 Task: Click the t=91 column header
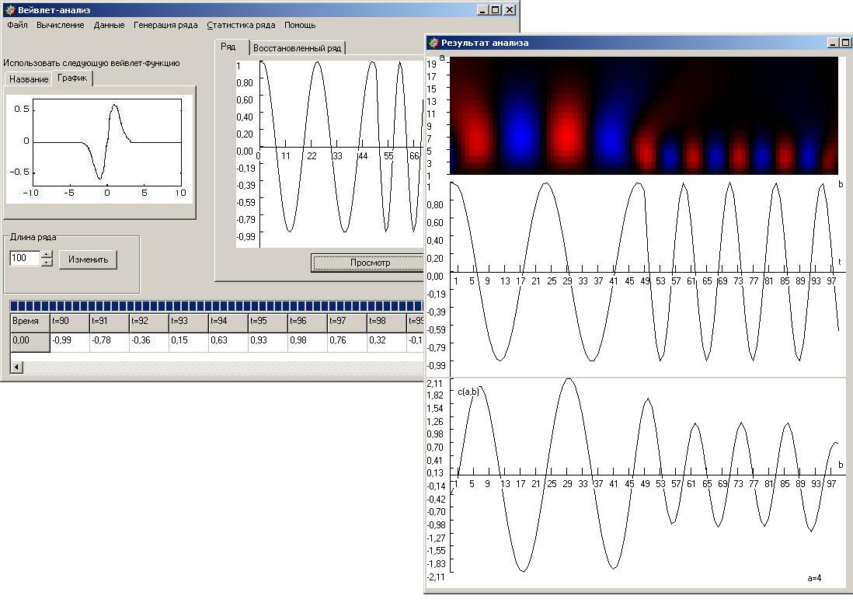[x=110, y=322]
